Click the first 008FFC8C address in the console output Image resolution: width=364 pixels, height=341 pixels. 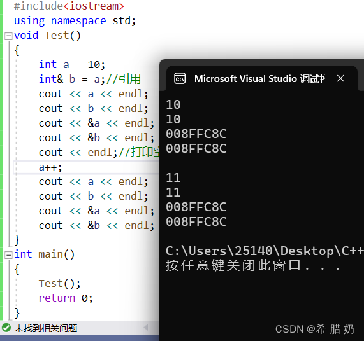(x=196, y=134)
